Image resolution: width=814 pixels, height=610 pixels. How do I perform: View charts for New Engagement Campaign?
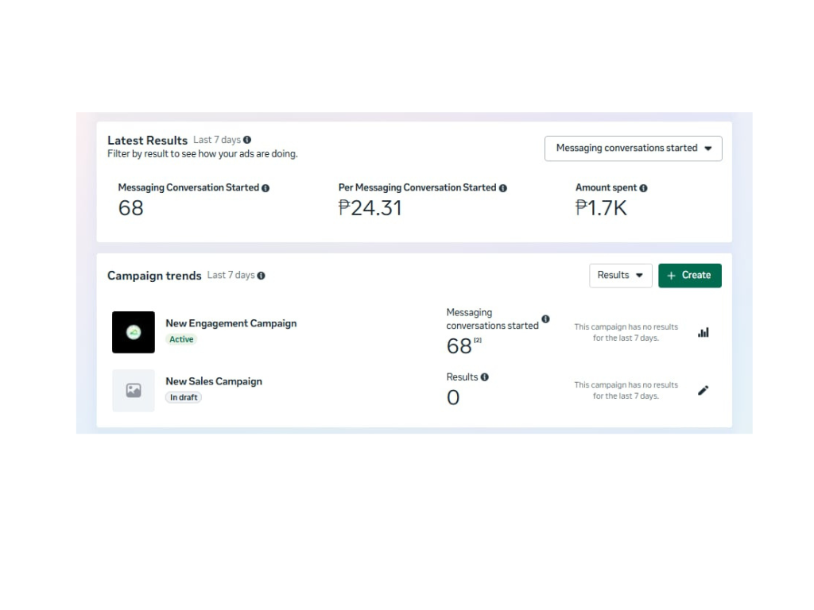tap(703, 333)
